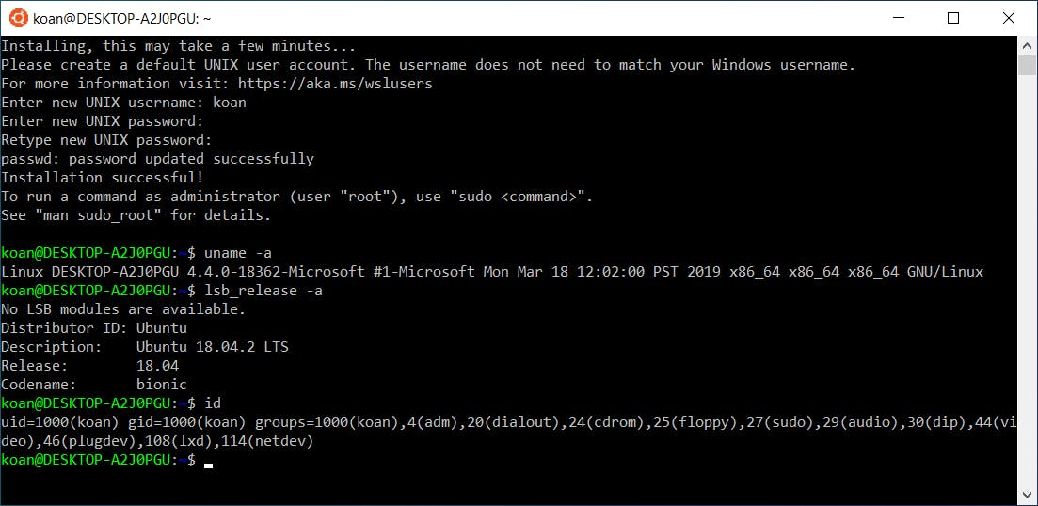
Task: Click the "uname -a" command text
Action: tap(239, 253)
